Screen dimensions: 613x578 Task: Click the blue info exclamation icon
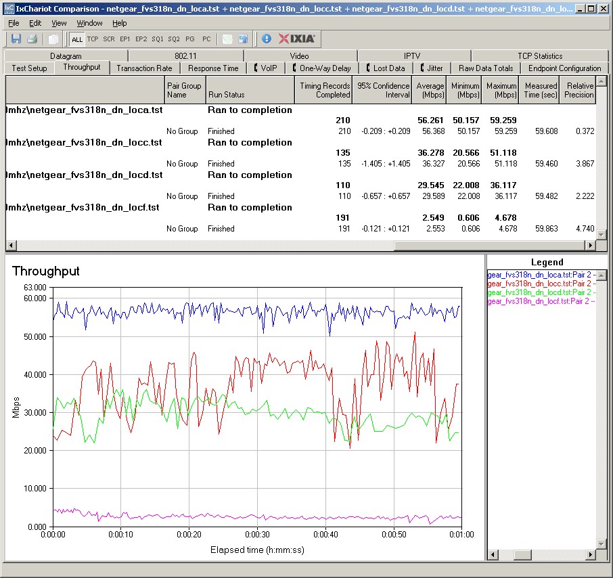click(x=266, y=39)
